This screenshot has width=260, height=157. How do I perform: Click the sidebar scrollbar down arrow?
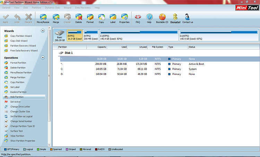pyautogui.click(x=49, y=145)
